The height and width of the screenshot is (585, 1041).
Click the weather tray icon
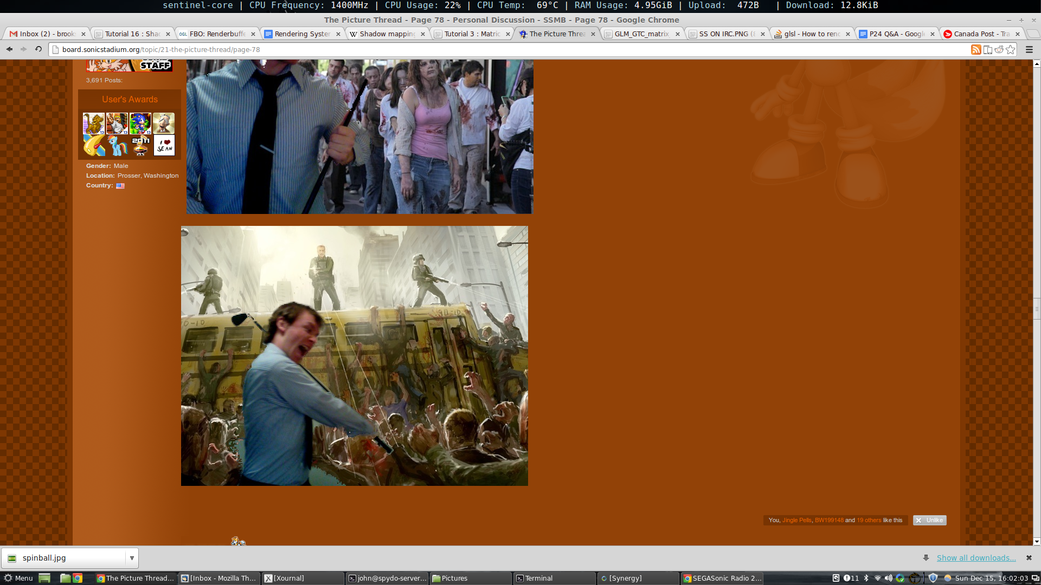click(x=948, y=578)
